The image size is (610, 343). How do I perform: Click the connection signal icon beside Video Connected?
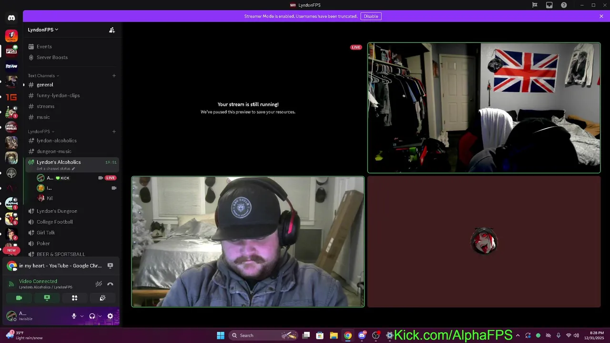tap(11, 284)
